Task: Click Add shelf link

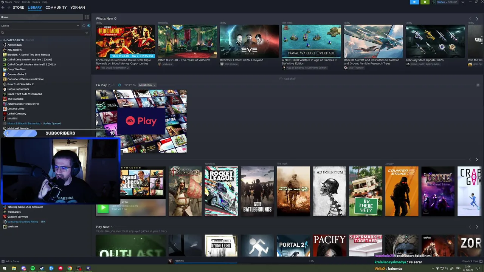Action: tap(287, 79)
